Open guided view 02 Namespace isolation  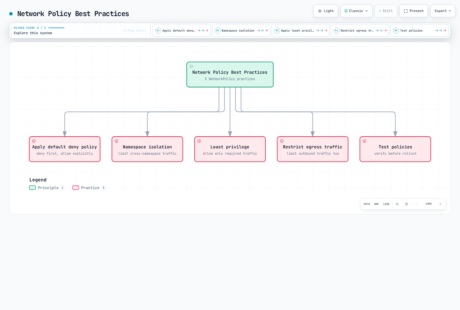[241, 30]
